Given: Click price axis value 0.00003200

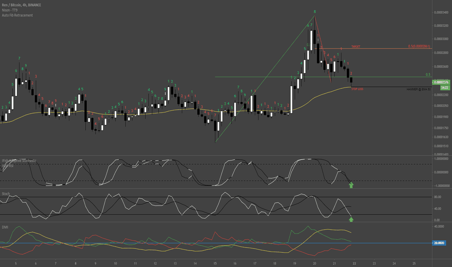Looking at the screenshot, I should 441,26.
